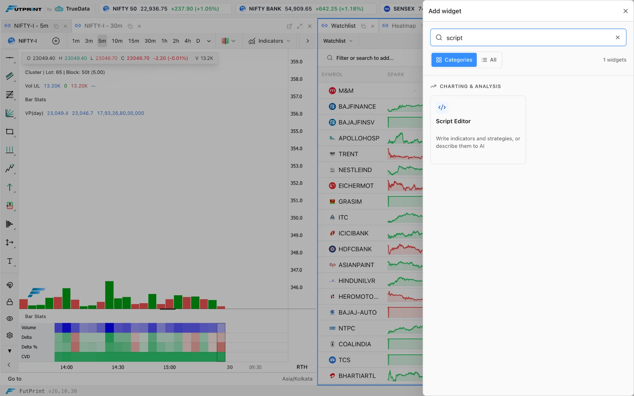Select the 4h timeframe
This screenshot has height=396, width=634.
[188, 41]
